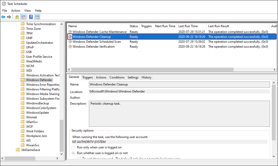Sort by the Next Run Time column header

(165, 26)
